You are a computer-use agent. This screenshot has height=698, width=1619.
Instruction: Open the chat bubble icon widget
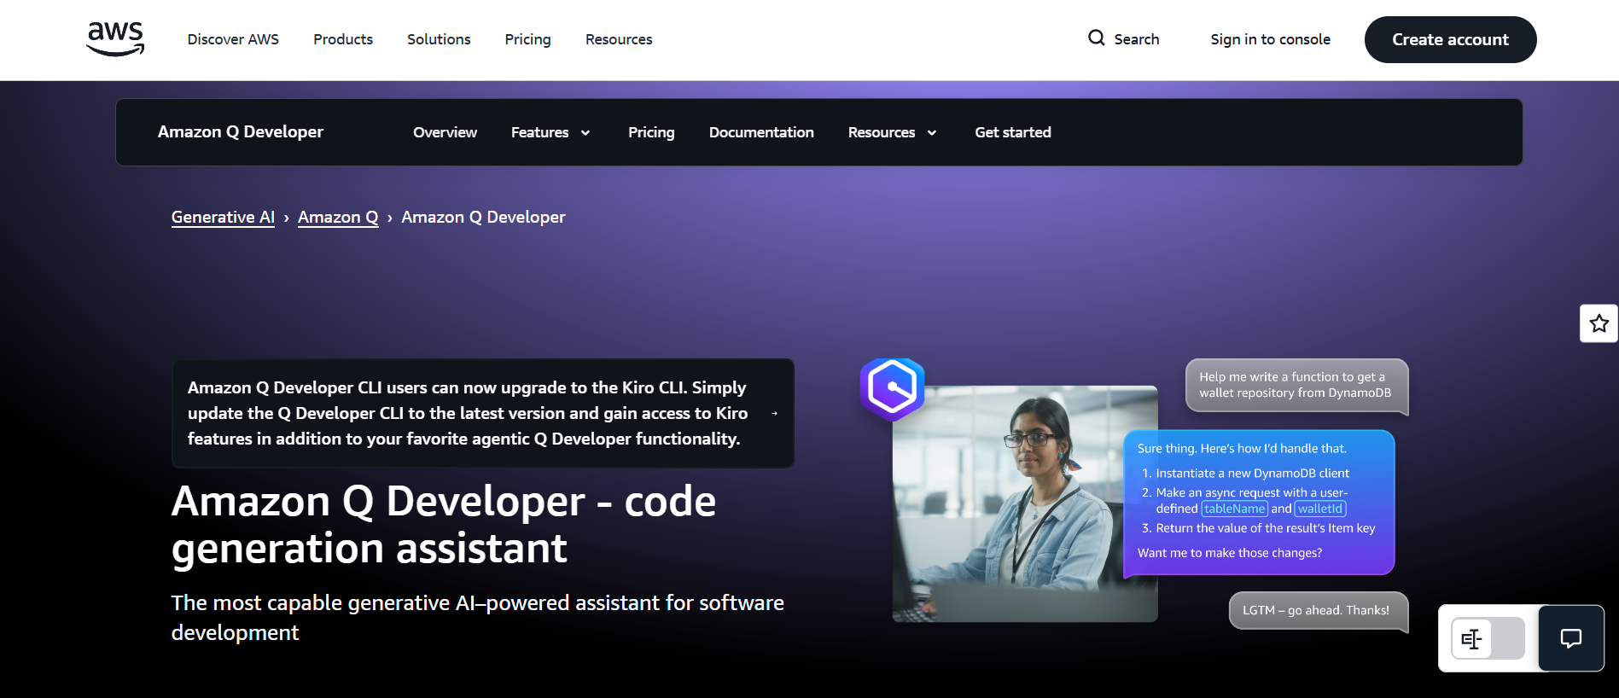coord(1570,638)
